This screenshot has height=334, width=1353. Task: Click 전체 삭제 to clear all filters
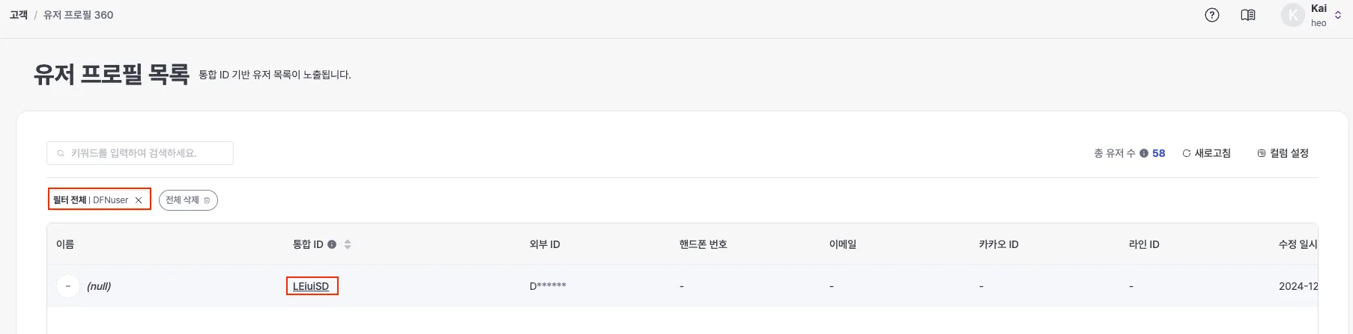[x=187, y=200]
